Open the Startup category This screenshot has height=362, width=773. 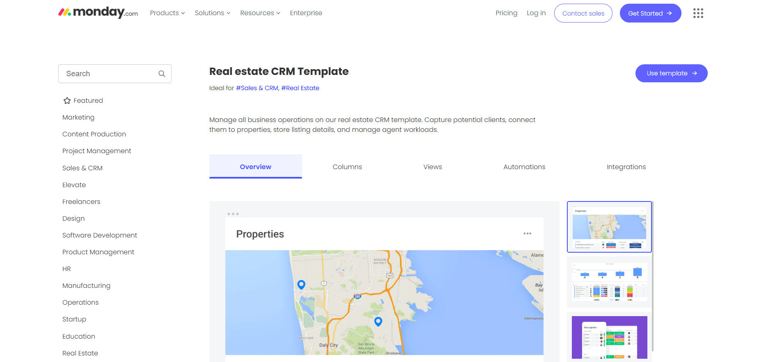[x=74, y=319]
